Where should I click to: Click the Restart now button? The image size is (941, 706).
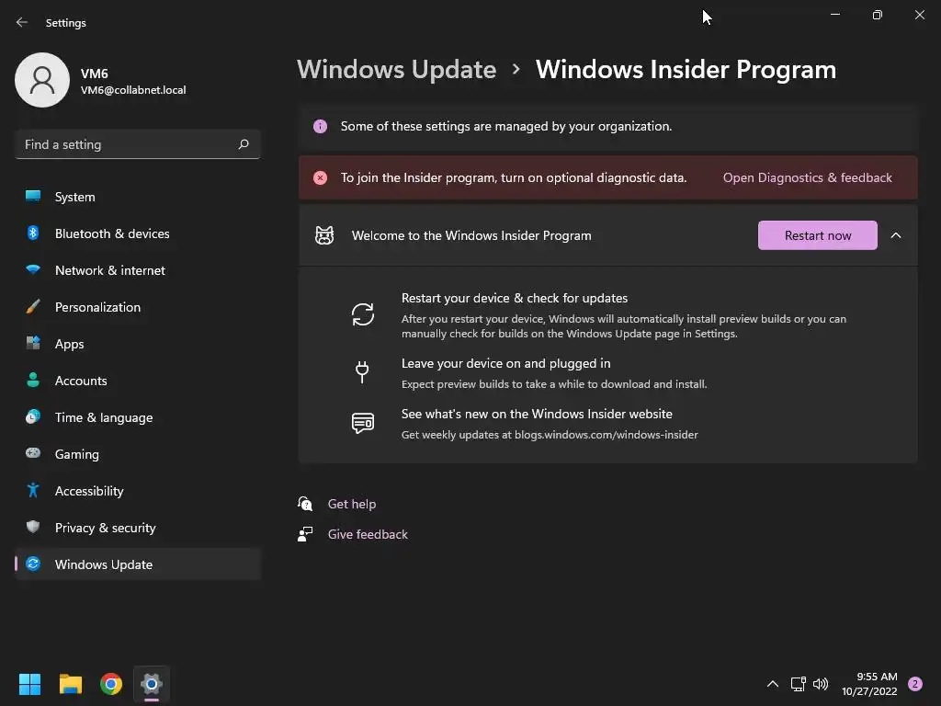[818, 235]
